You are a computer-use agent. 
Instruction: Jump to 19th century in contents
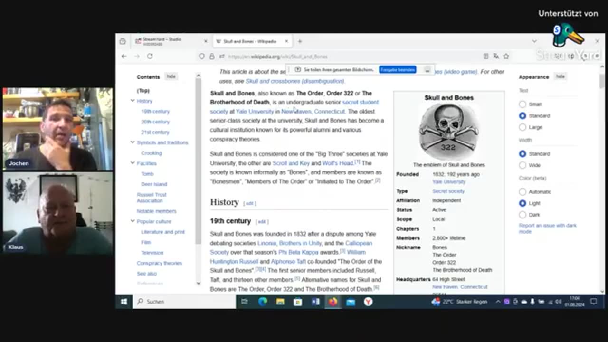[x=155, y=111]
